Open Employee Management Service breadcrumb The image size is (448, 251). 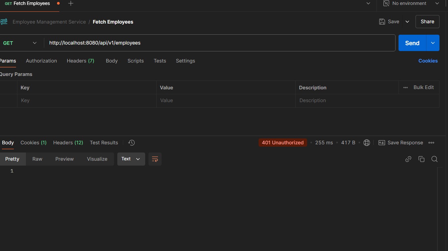49,22
